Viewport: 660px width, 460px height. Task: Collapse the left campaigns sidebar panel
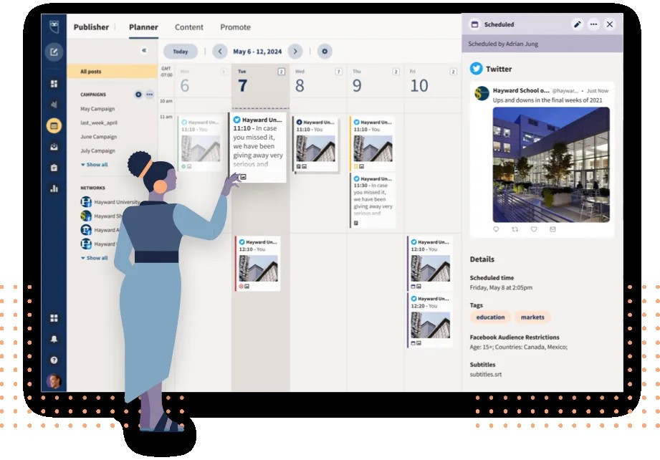click(x=144, y=50)
